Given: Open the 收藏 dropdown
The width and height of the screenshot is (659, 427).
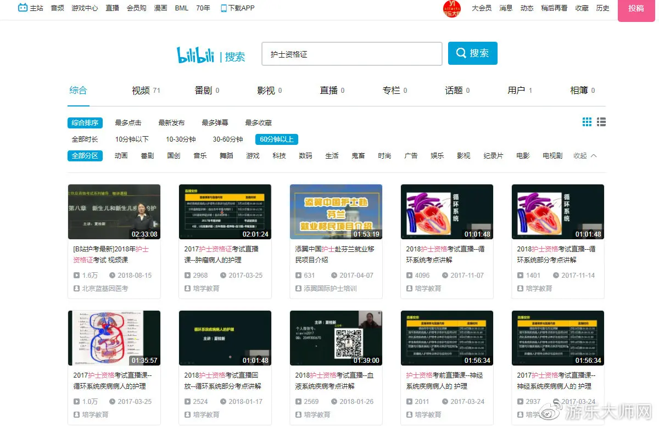Looking at the screenshot, I should (x=582, y=8).
